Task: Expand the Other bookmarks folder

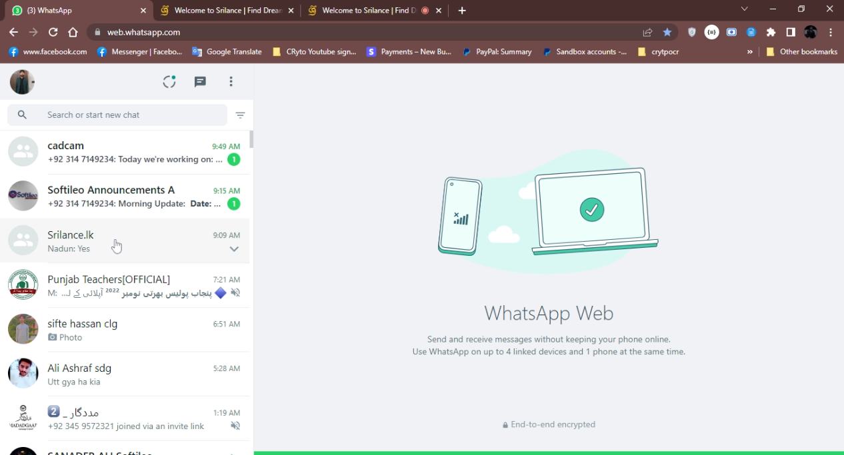Action: 801,51
